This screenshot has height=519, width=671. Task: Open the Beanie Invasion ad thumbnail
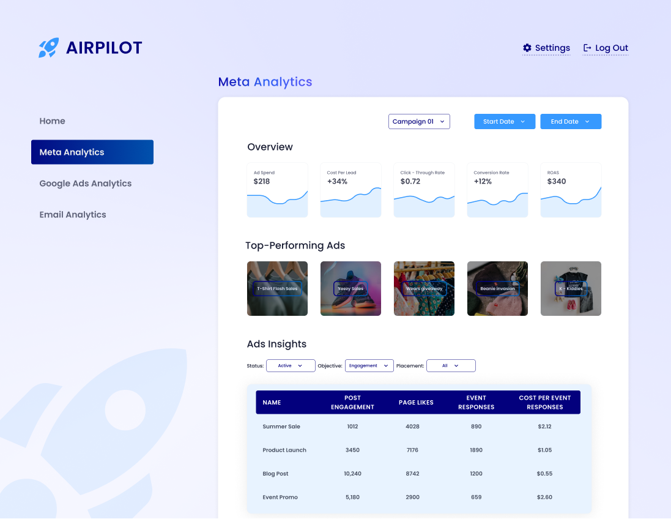click(x=497, y=289)
